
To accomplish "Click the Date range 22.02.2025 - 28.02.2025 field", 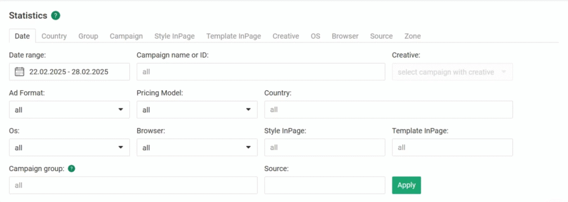I will [x=69, y=72].
